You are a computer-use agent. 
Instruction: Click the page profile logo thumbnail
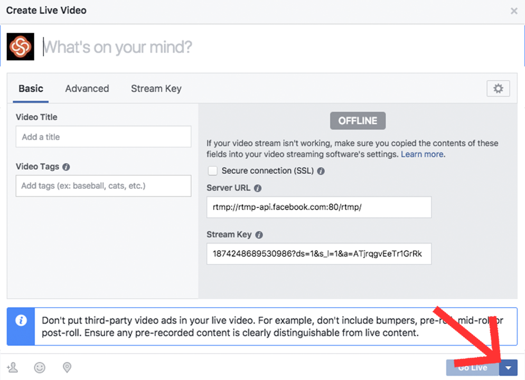21,47
